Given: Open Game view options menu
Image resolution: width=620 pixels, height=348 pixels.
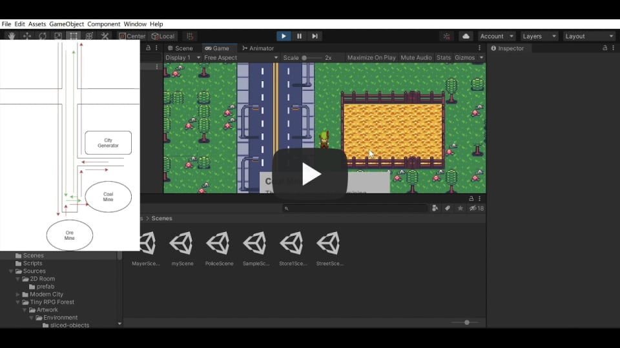Looking at the screenshot, I should pos(480,48).
